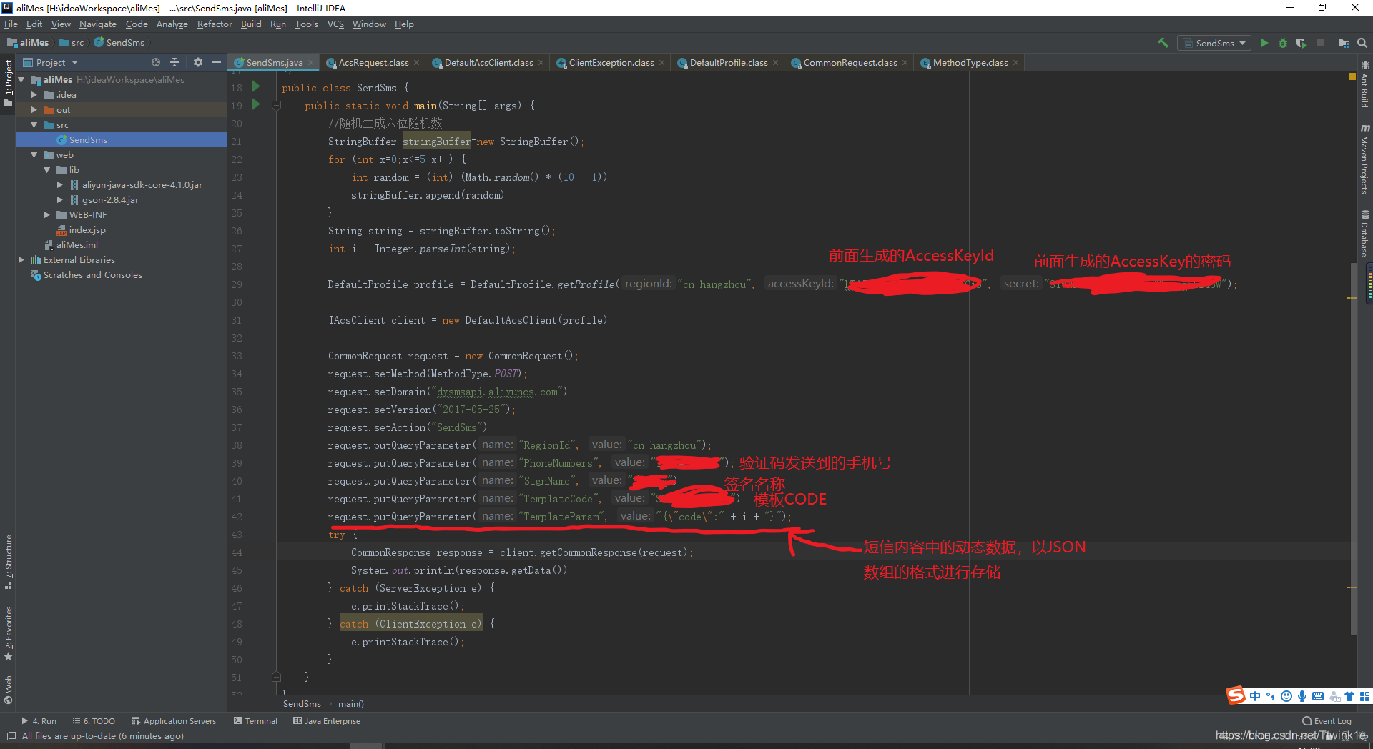Open the SendSms run configuration dropdown
This screenshot has height=749, width=1373.
pyautogui.click(x=1214, y=43)
